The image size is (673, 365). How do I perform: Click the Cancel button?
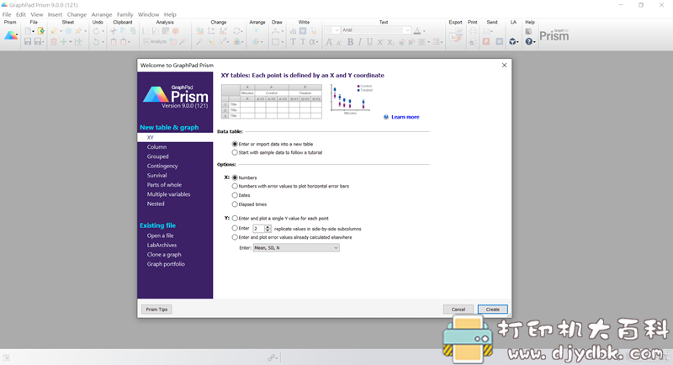tap(458, 309)
